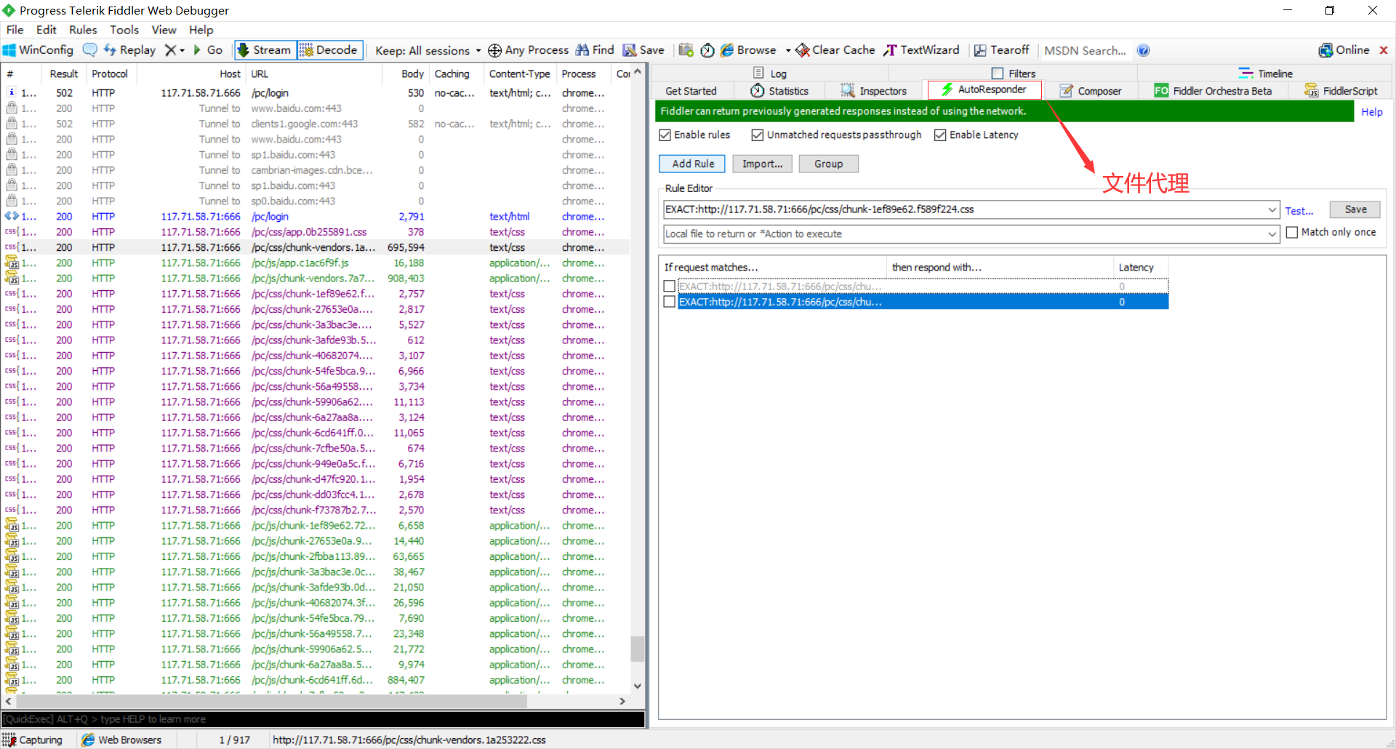Open the View menu

164,30
